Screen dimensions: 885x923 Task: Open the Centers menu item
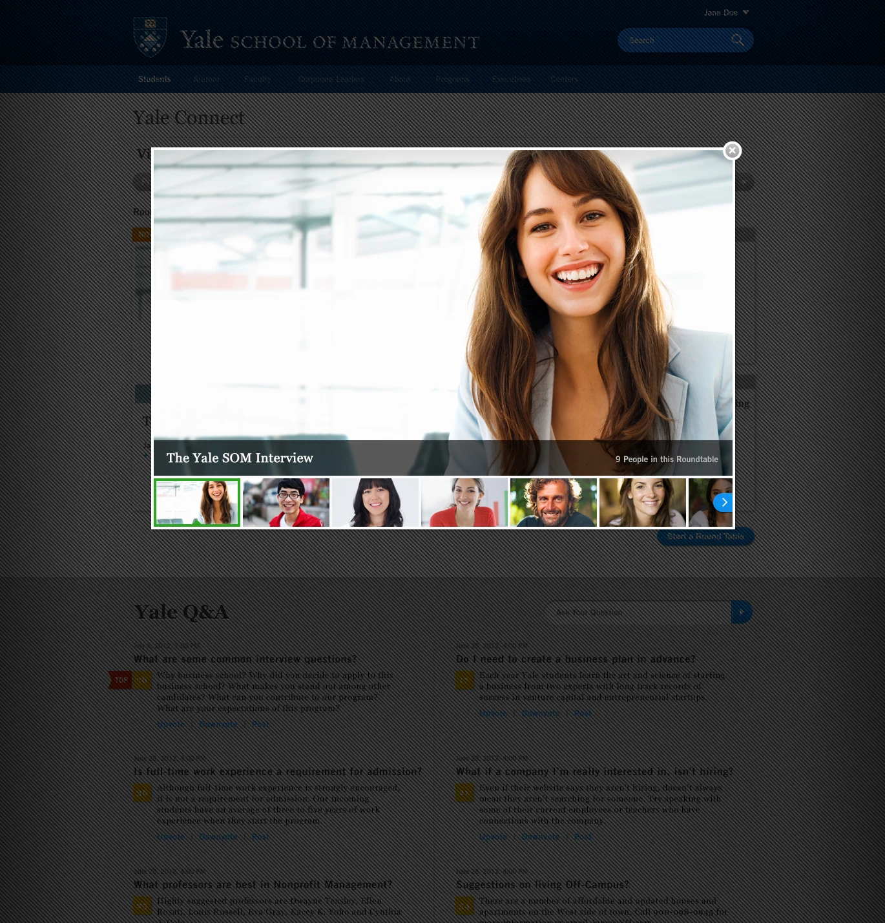click(x=564, y=80)
